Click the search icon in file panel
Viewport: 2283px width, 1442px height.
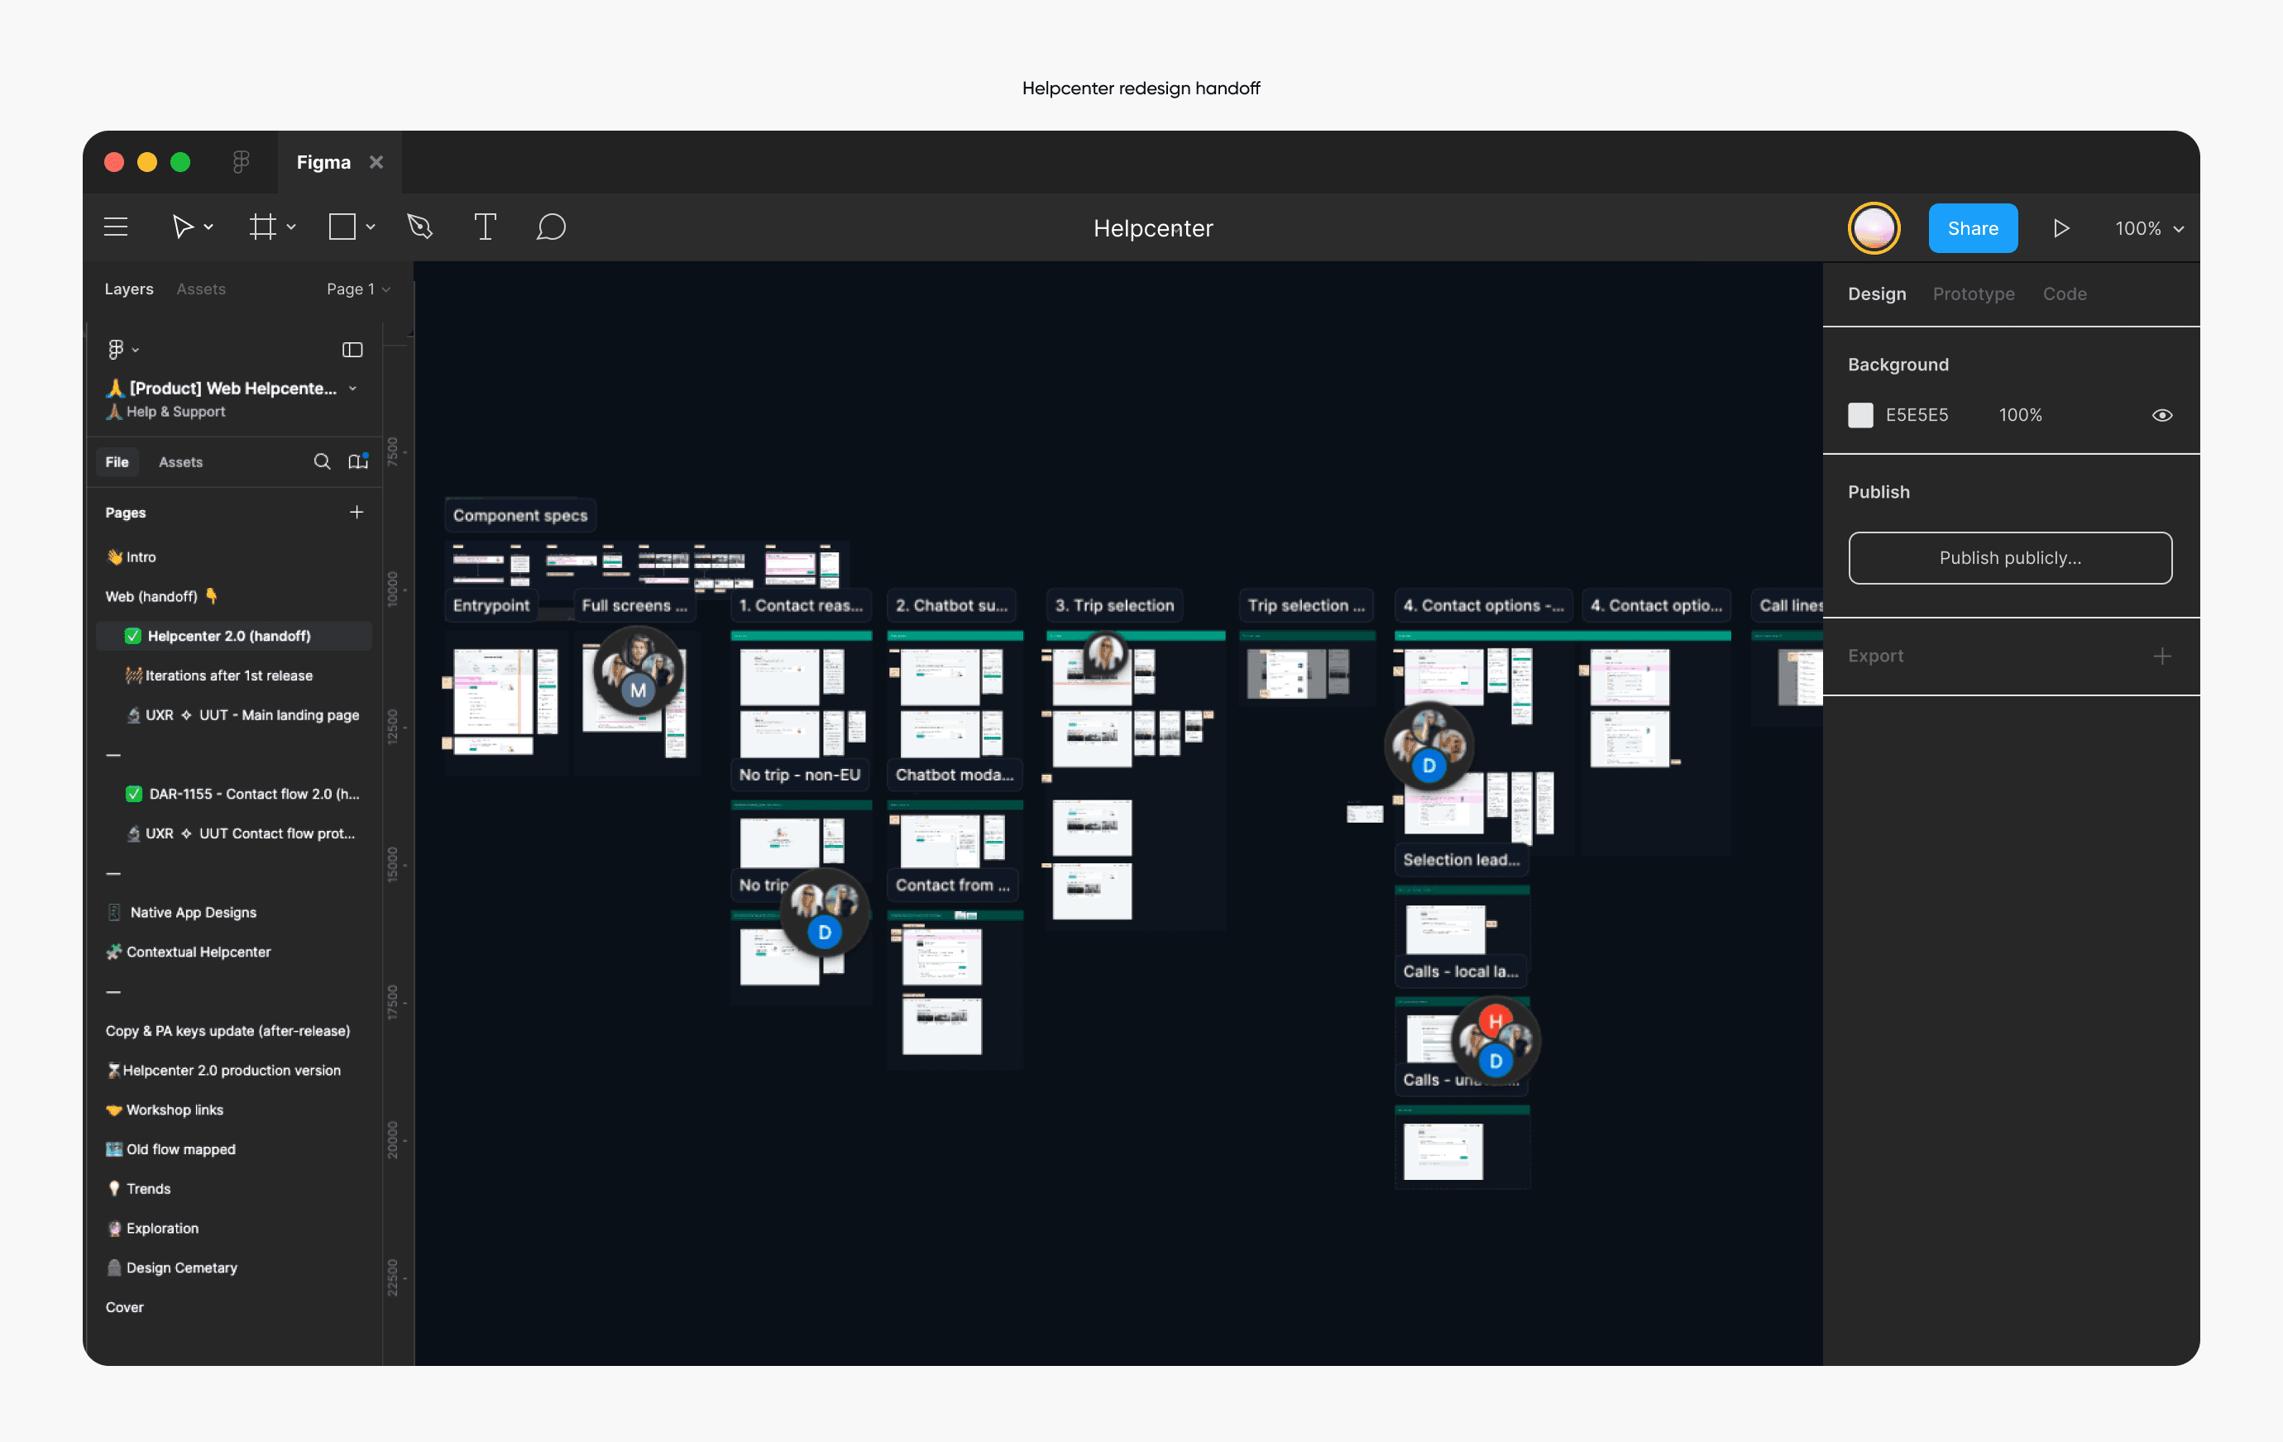pyautogui.click(x=323, y=461)
